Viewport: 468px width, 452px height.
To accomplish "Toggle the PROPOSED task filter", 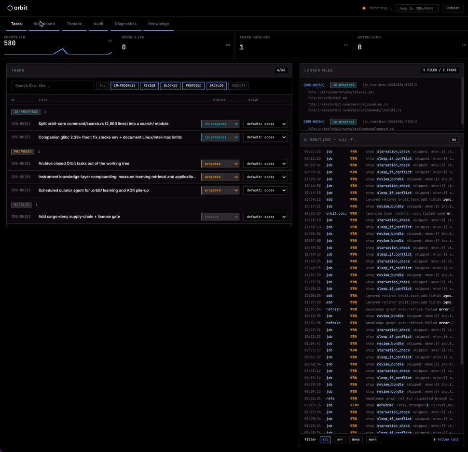I will [x=193, y=86].
